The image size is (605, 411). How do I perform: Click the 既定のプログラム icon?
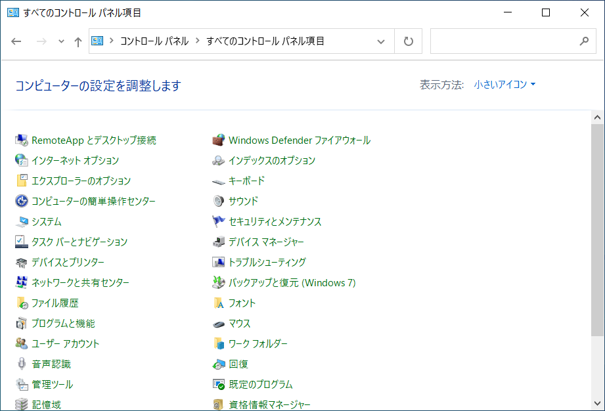[219, 384]
